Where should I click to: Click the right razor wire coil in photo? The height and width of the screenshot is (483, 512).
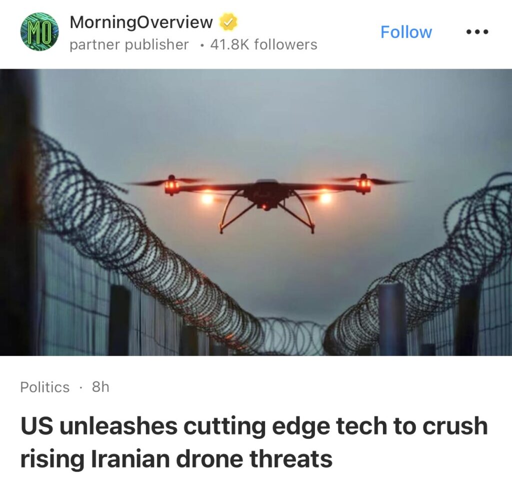[x=421, y=271]
